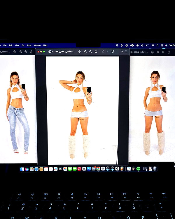This screenshot has width=175, height=219.
Task: Zoom in within the left Preview window
Action: 26,52
